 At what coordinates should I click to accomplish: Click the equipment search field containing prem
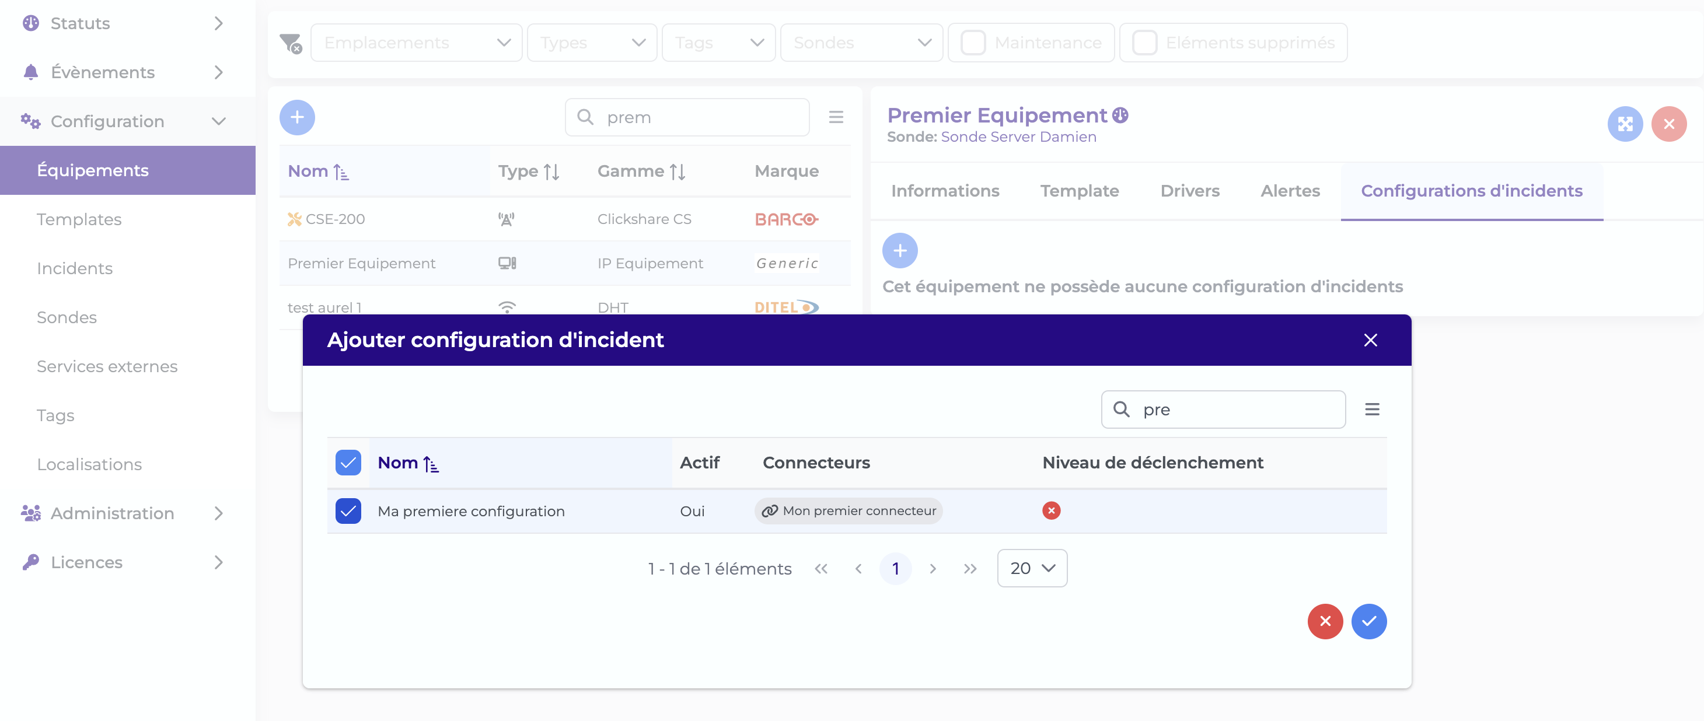pyautogui.click(x=687, y=117)
